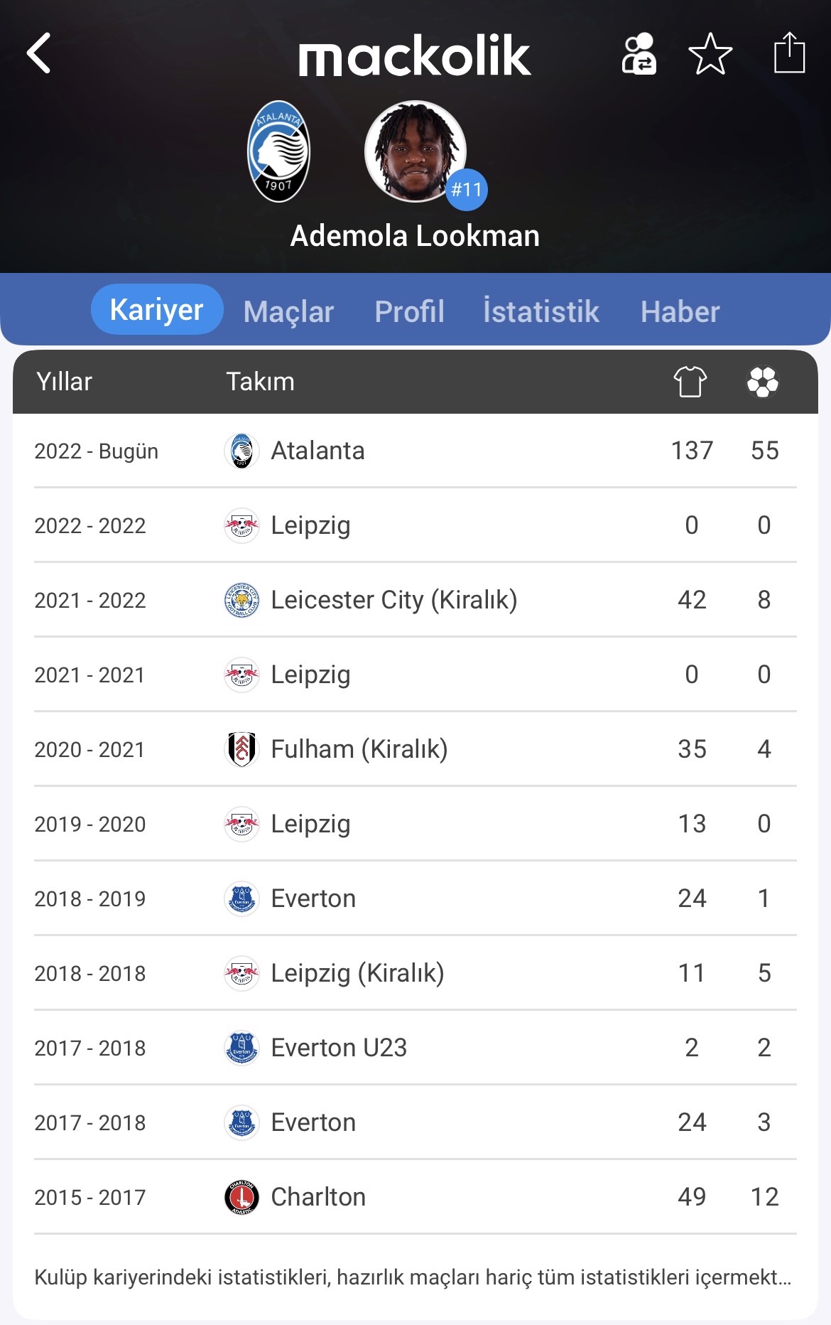The height and width of the screenshot is (1325, 831).
Task: Expand the truncated statistics footnote text
Action: coord(413,1277)
